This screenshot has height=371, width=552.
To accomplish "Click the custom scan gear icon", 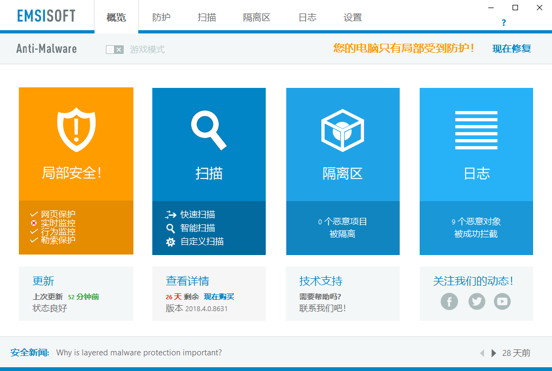I will [x=170, y=242].
